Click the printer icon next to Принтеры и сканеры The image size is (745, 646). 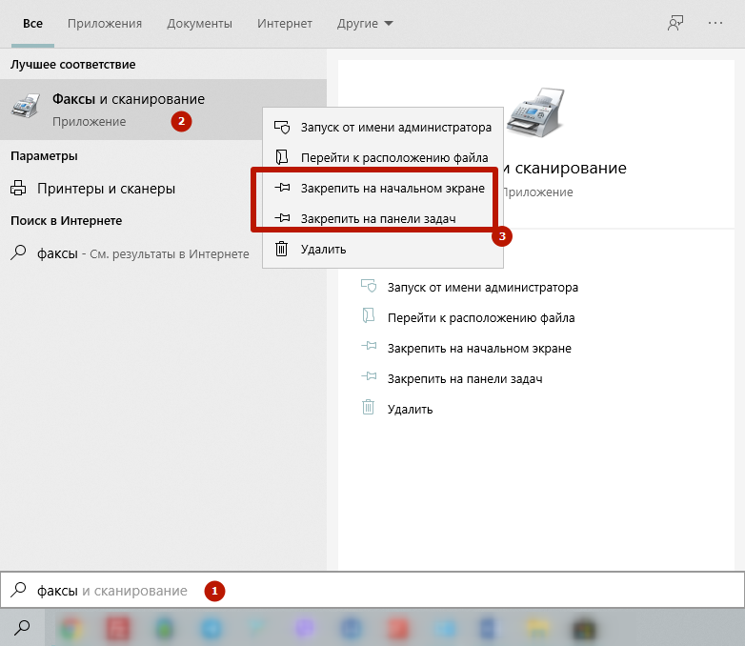point(19,189)
